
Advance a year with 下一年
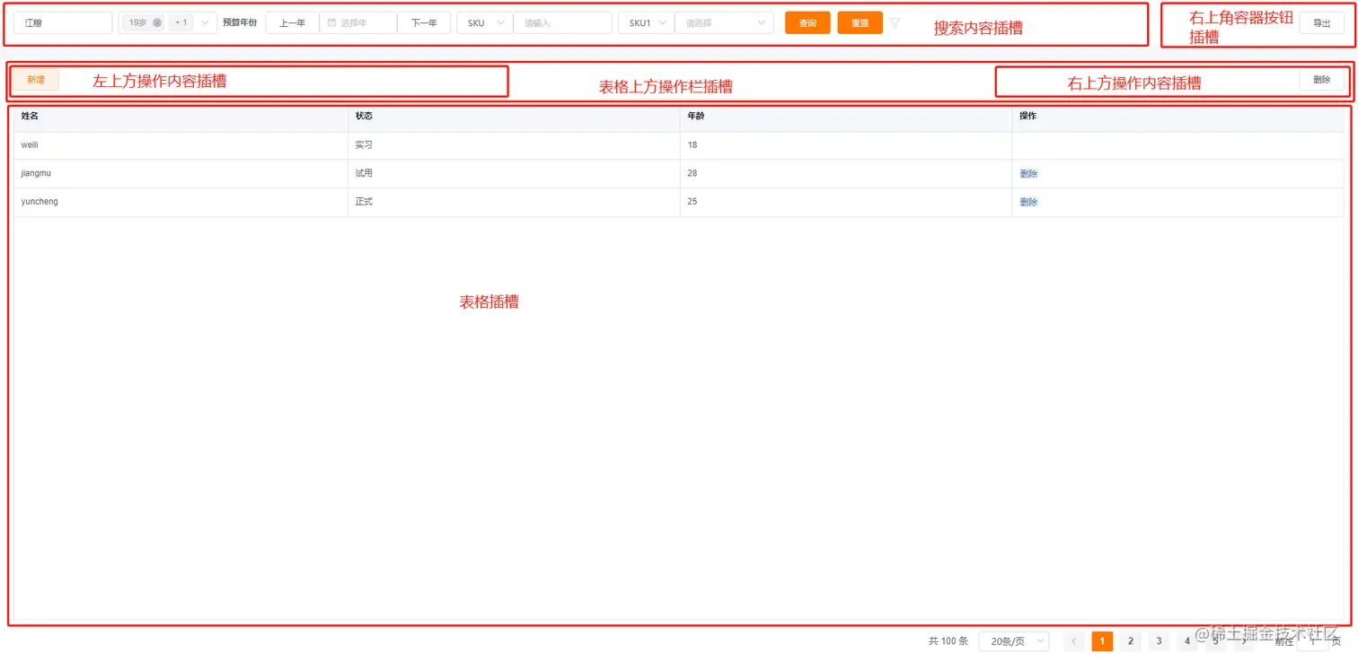(424, 23)
